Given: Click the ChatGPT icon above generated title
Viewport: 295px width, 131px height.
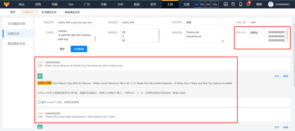Looking at the screenshot, I should [x=40, y=76].
